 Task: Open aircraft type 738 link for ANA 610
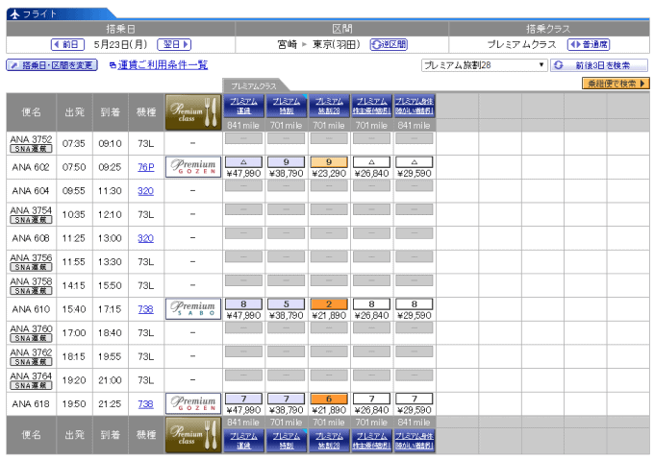pos(146,309)
